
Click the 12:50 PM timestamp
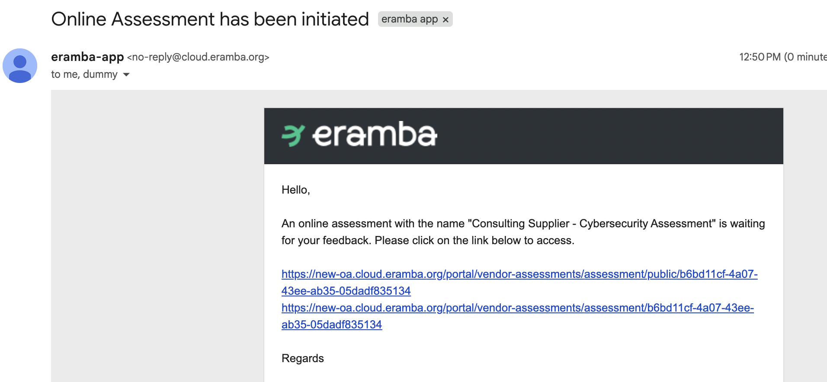(760, 57)
